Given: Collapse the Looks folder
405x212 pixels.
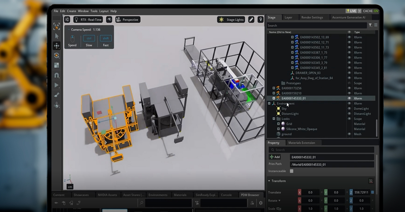Looking at the screenshot, I should click(x=274, y=119).
